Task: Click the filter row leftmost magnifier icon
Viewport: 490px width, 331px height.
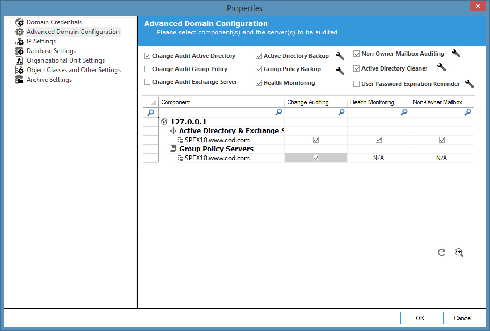Action: [x=150, y=112]
